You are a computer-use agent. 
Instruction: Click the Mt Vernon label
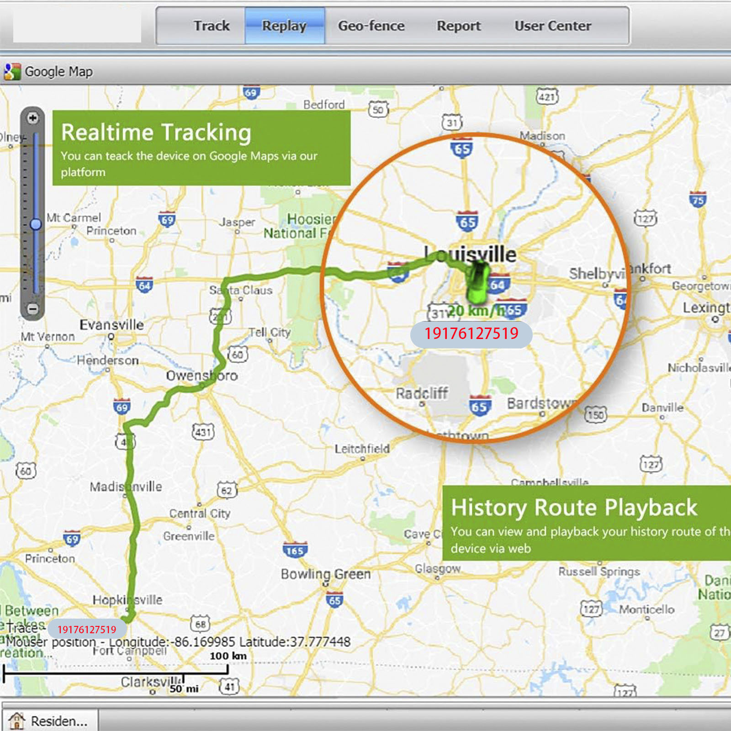(x=48, y=337)
